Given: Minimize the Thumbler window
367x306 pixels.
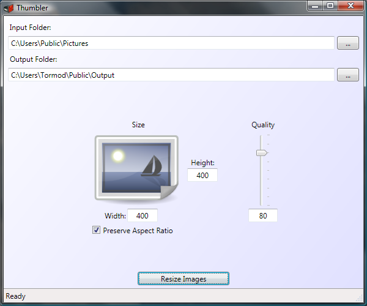Looking at the screenshot, I should (316, 6).
